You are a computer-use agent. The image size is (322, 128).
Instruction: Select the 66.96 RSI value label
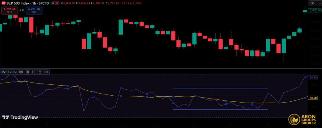[313, 77]
